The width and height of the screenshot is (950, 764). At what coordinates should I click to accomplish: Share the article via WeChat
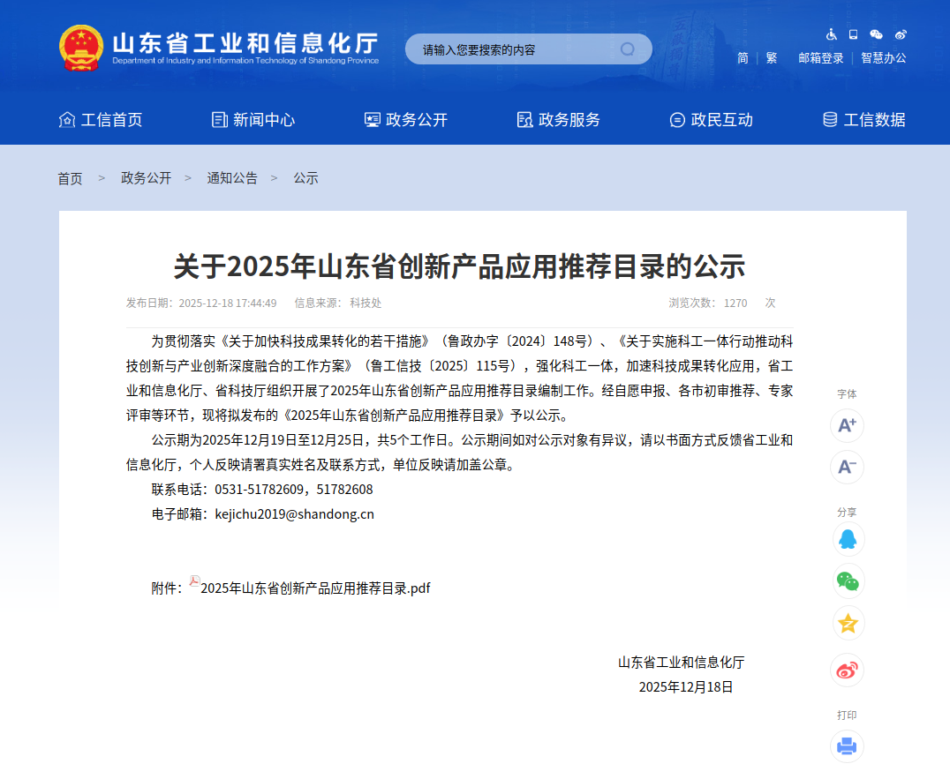pyautogui.click(x=847, y=581)
